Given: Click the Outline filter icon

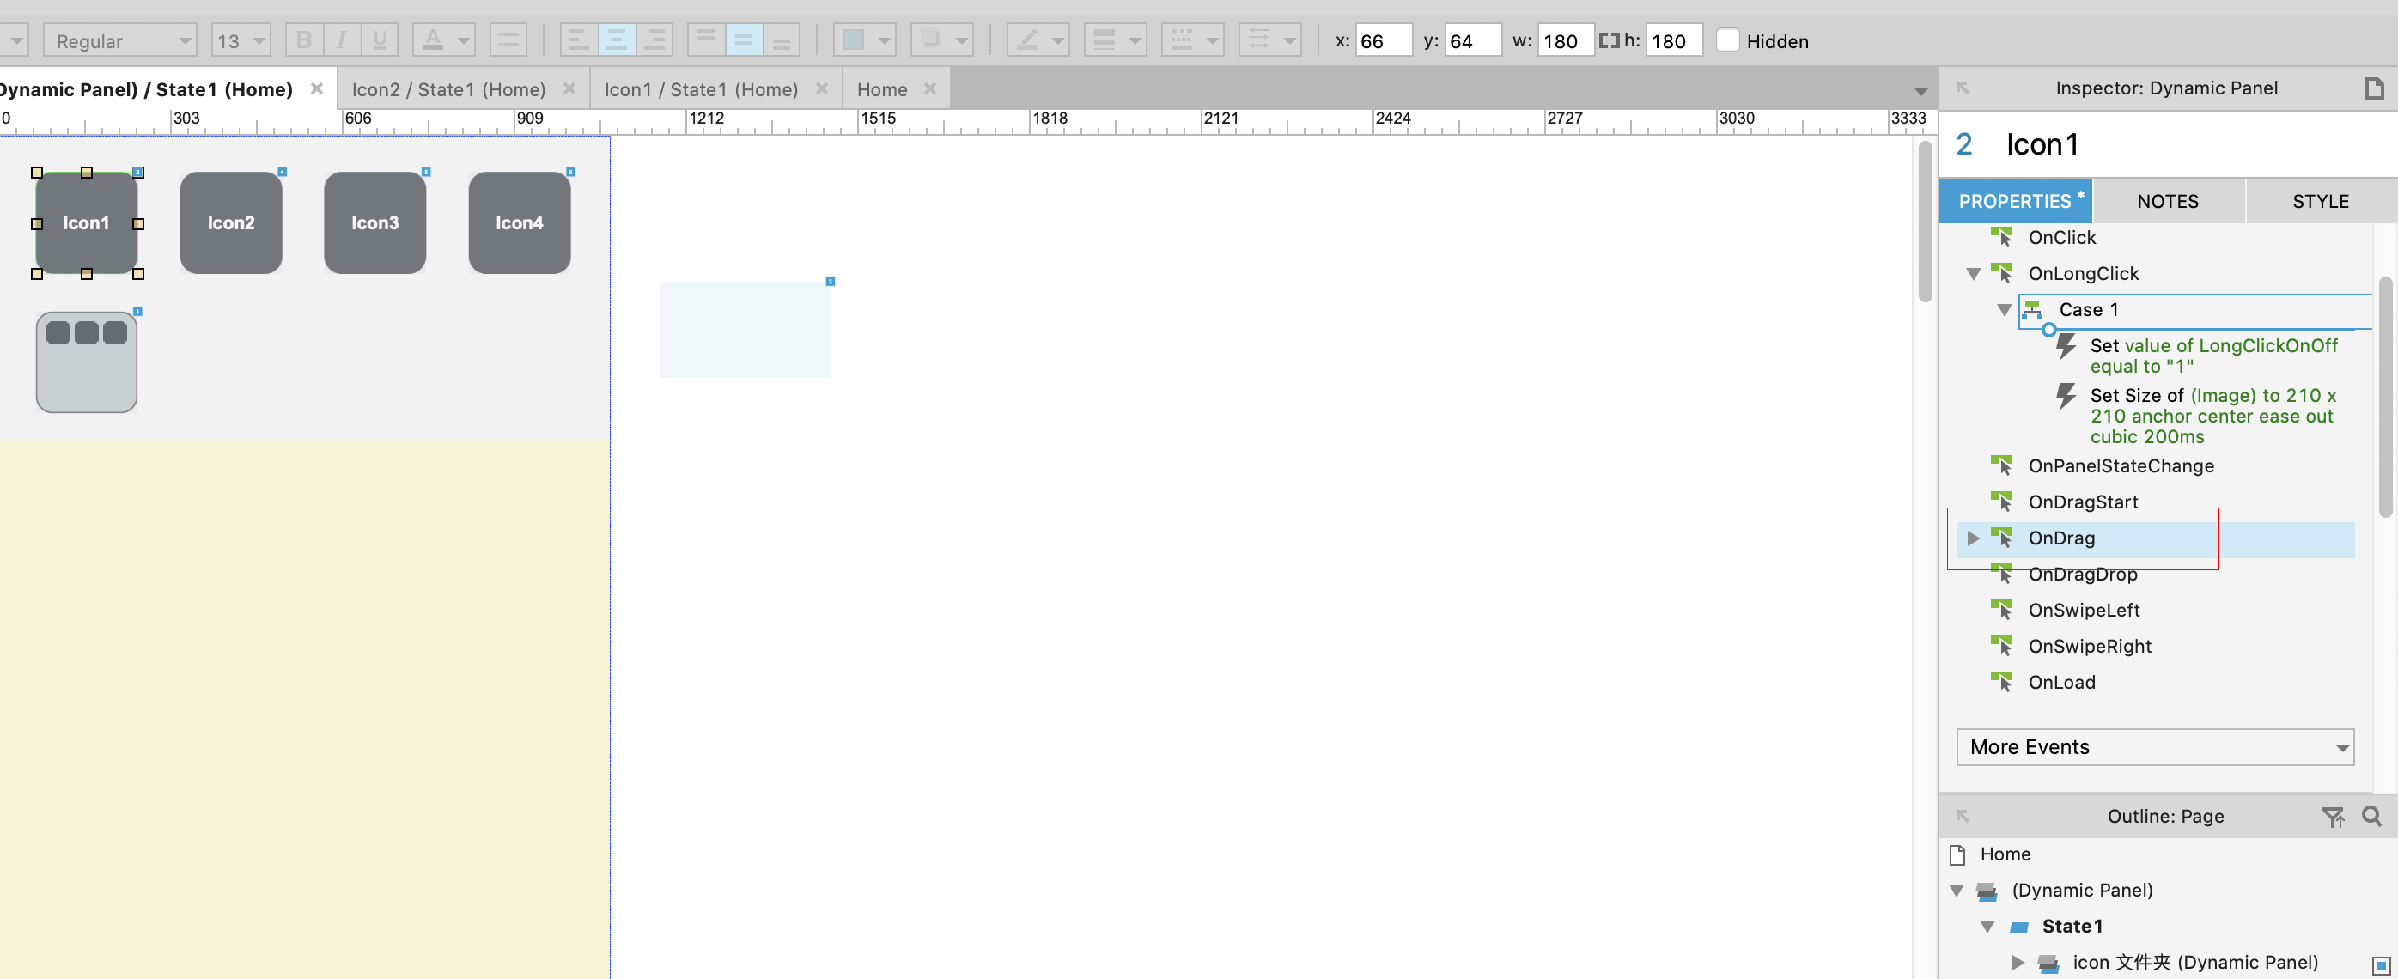Looking at the screenshot, I should tap(2333, 816).
